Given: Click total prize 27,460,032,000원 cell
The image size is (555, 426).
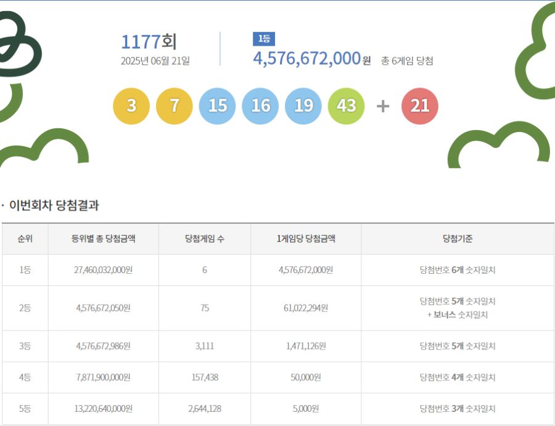Looking at the screenshot, I should coord(104,270).
